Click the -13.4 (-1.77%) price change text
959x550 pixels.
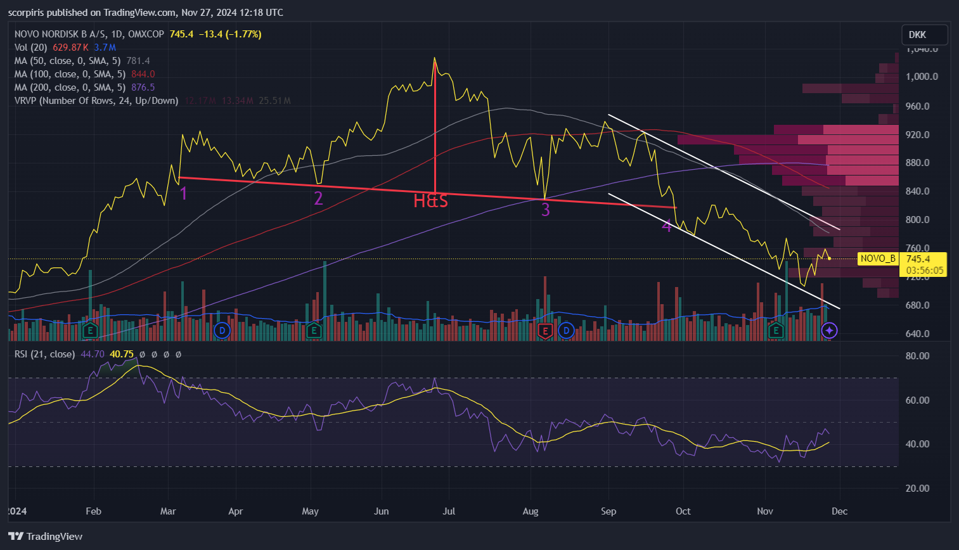230,34
